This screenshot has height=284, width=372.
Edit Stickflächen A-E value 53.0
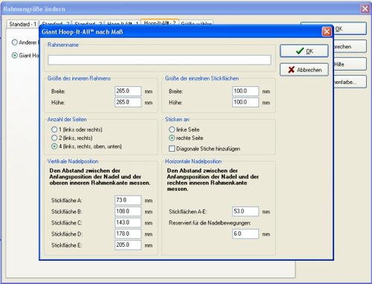246,211
